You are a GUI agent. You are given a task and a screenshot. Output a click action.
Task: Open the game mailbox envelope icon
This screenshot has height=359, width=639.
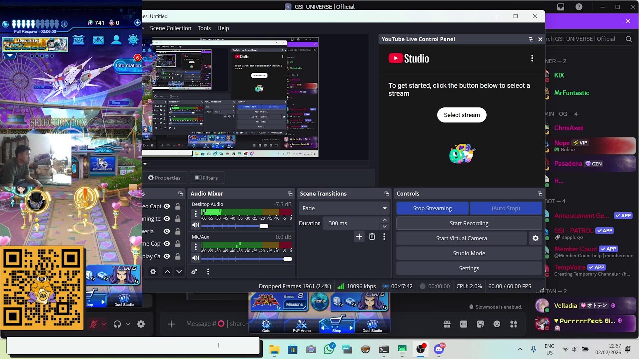(98, 40)
